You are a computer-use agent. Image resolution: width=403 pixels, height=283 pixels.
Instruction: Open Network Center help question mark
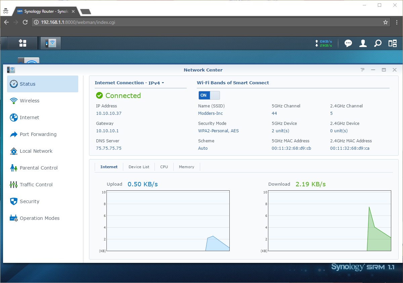click(x=362, y=70)
